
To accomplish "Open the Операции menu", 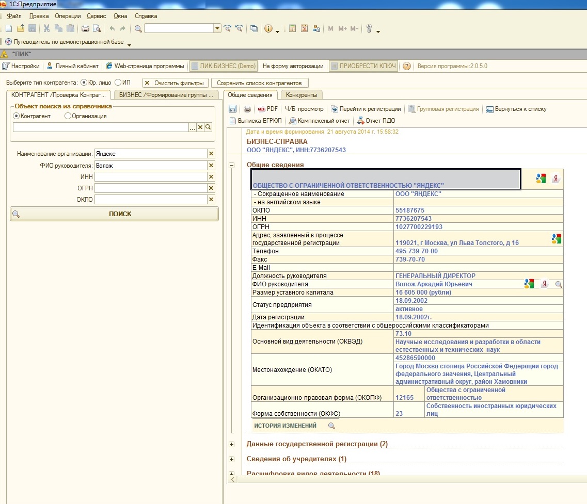I will (68, 16).
